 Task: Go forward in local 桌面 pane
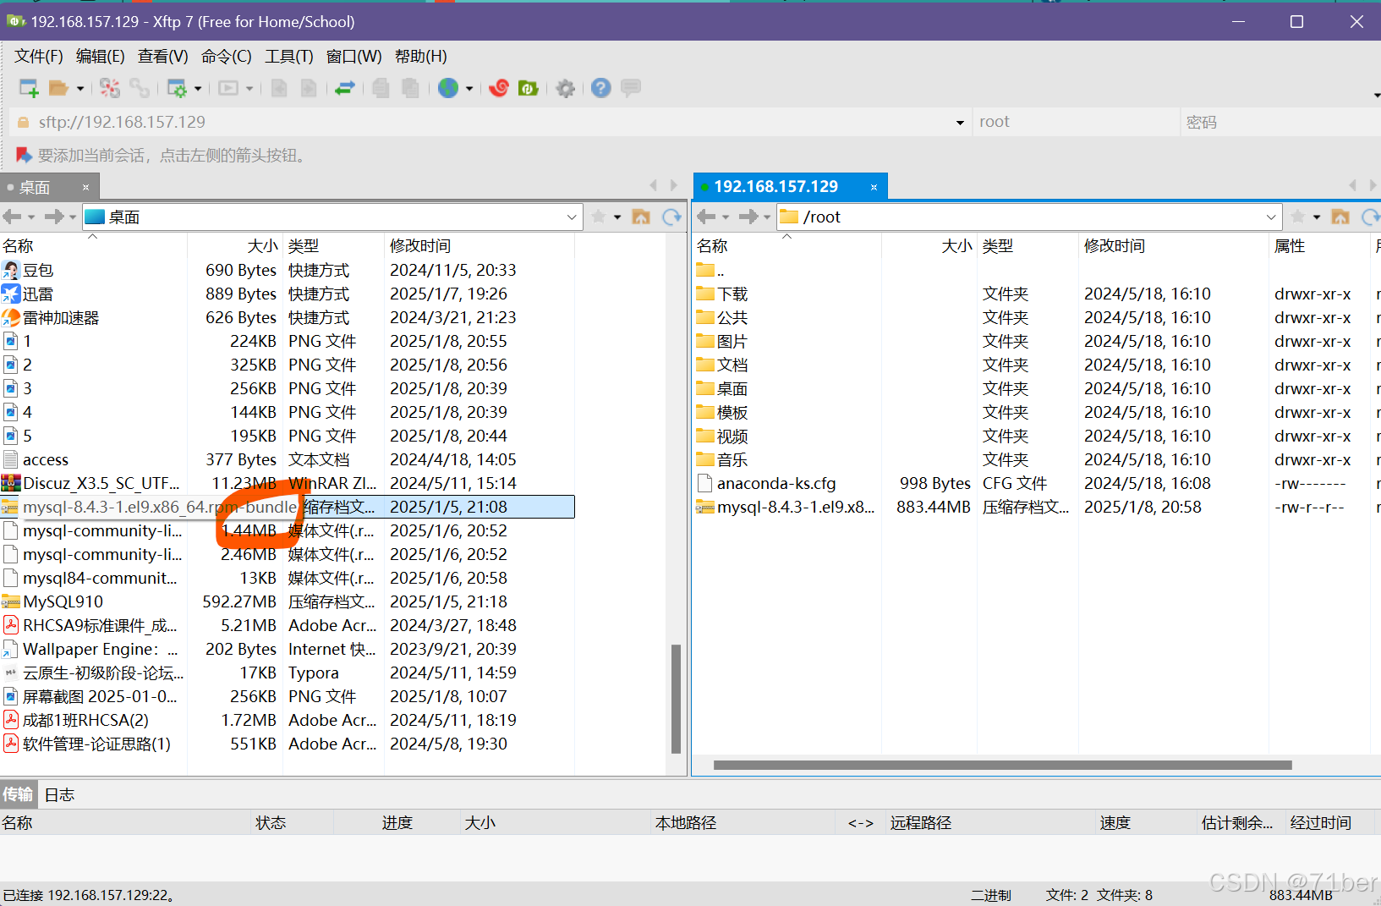pos(54,217)
